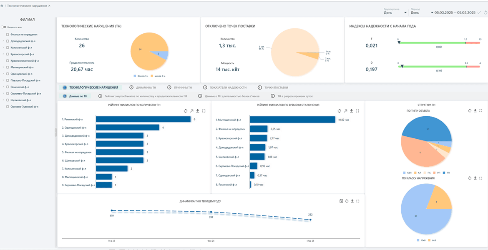The image size is (488, 250).
Task: Click the home icon in breadcrumb
Action: coord(2,6)
